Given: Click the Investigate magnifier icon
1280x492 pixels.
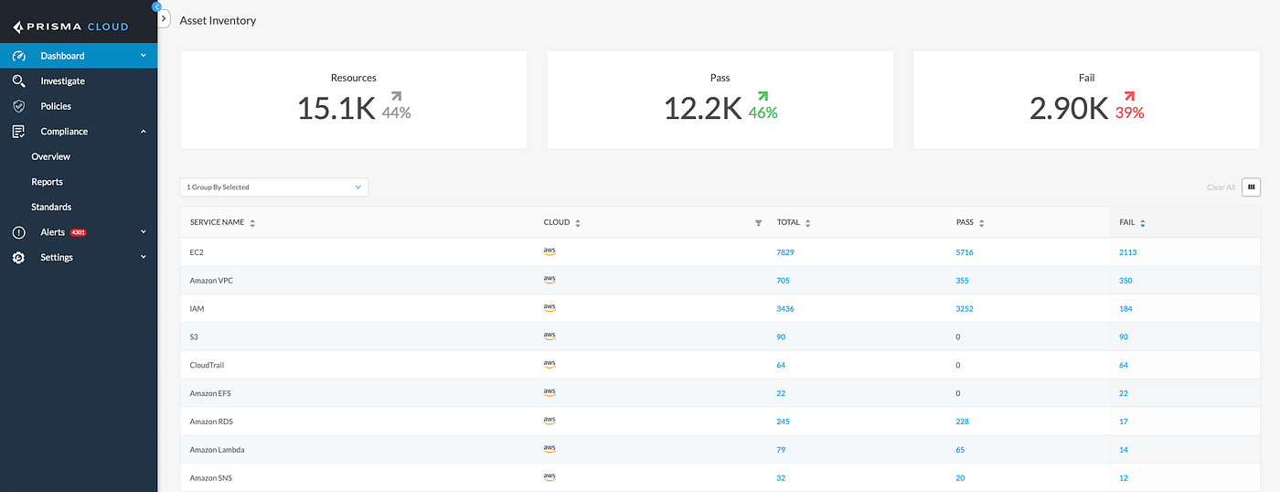Looking at the screenshot, I should coord(18,81).
